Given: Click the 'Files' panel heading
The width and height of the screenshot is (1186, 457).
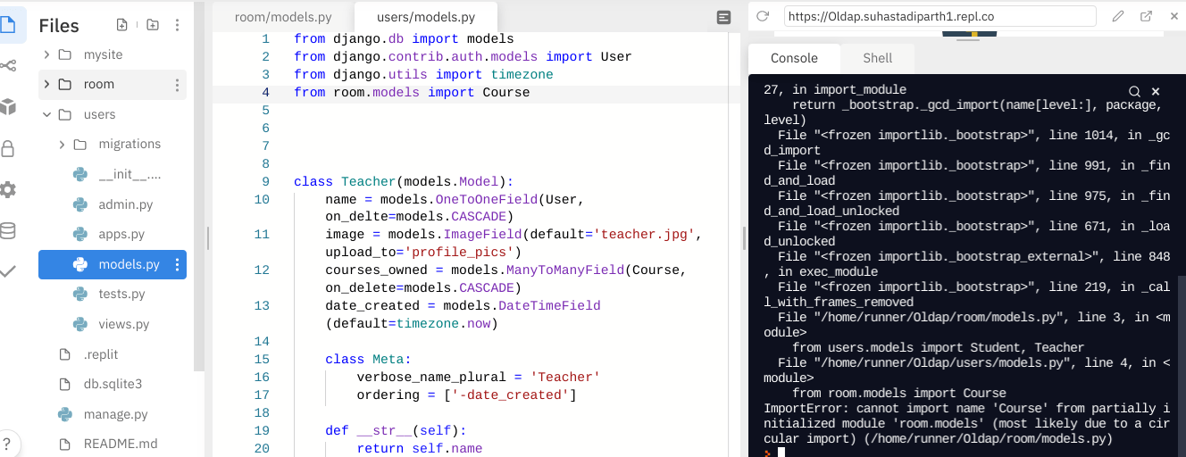Looking at the screenshot, I should tap(59, 26).
